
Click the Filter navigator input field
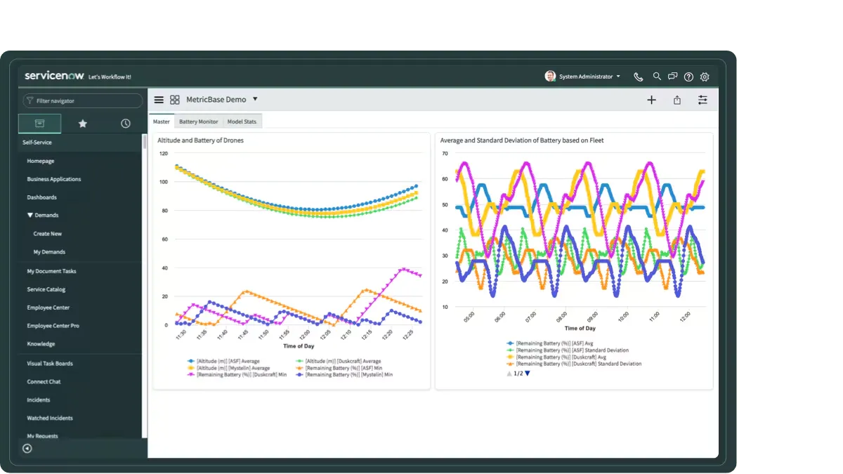point(86,101)
